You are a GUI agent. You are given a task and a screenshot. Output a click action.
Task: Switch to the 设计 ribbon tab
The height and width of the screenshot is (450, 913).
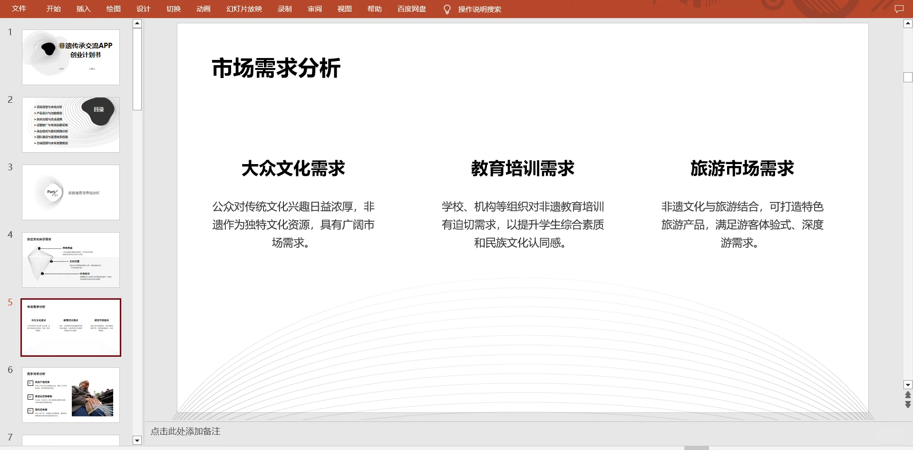click(143, 9)
